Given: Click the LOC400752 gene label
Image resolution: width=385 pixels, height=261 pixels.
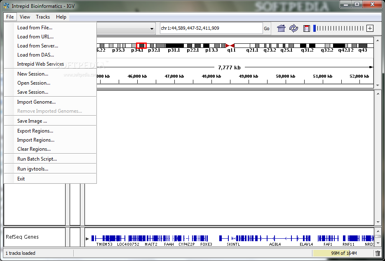Looking at the screenshot, I should [x=128, y=244].
